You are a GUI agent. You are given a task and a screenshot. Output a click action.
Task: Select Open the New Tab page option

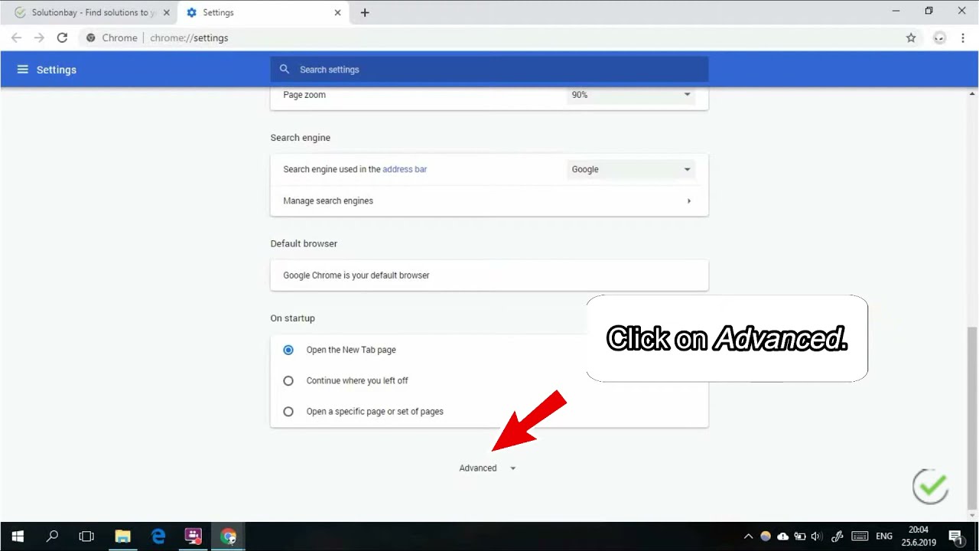click(x=288, y=350)
